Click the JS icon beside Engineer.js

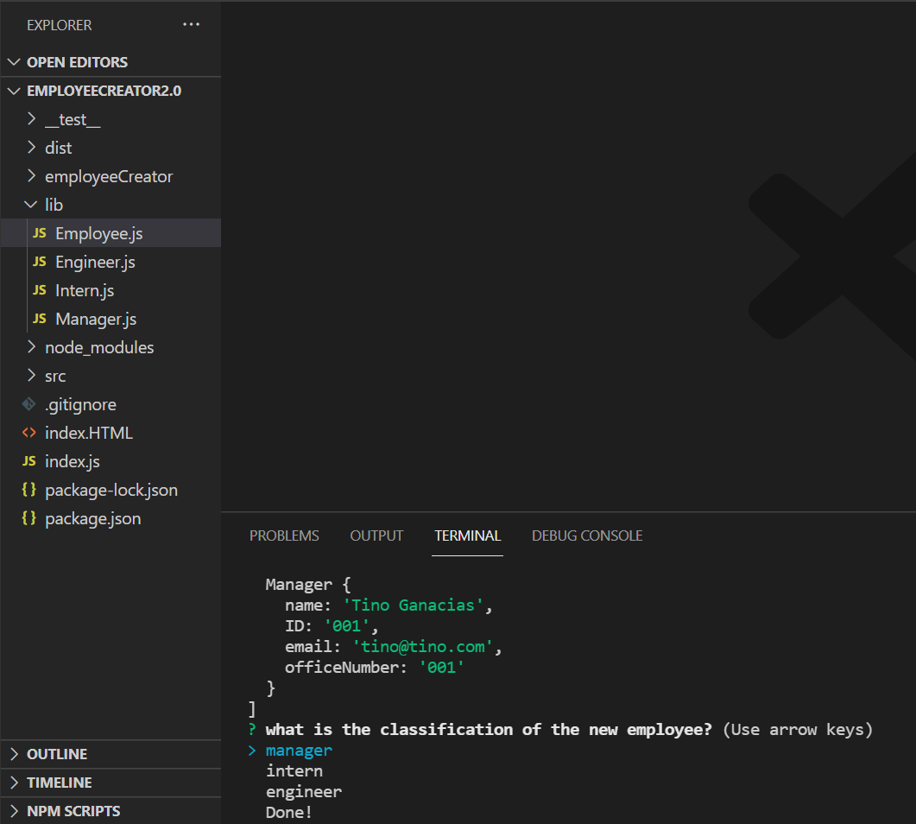tap(39, 262)
